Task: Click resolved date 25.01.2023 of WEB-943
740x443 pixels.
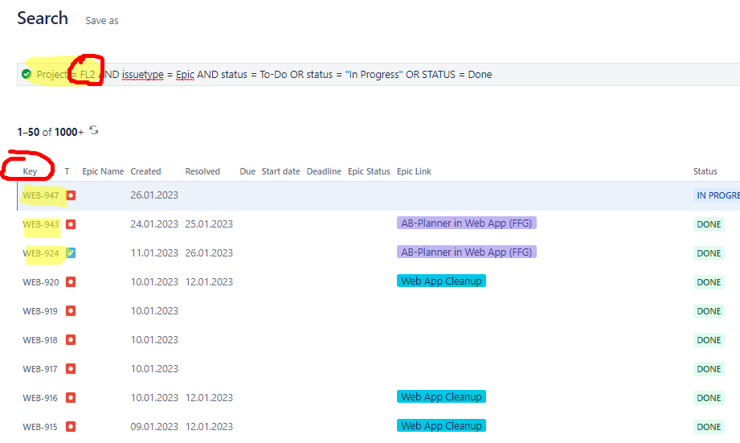Action: [209, 224]
